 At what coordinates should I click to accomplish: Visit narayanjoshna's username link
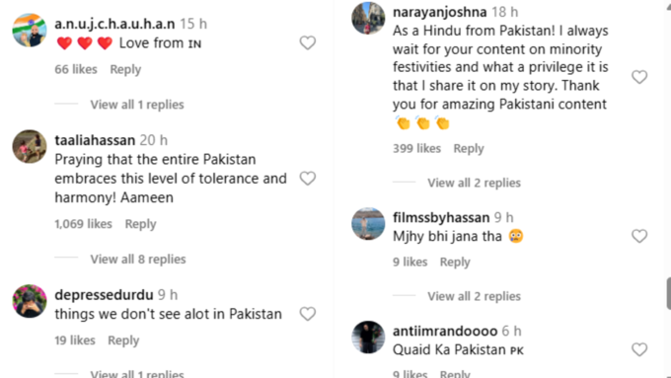click(439, 12)
